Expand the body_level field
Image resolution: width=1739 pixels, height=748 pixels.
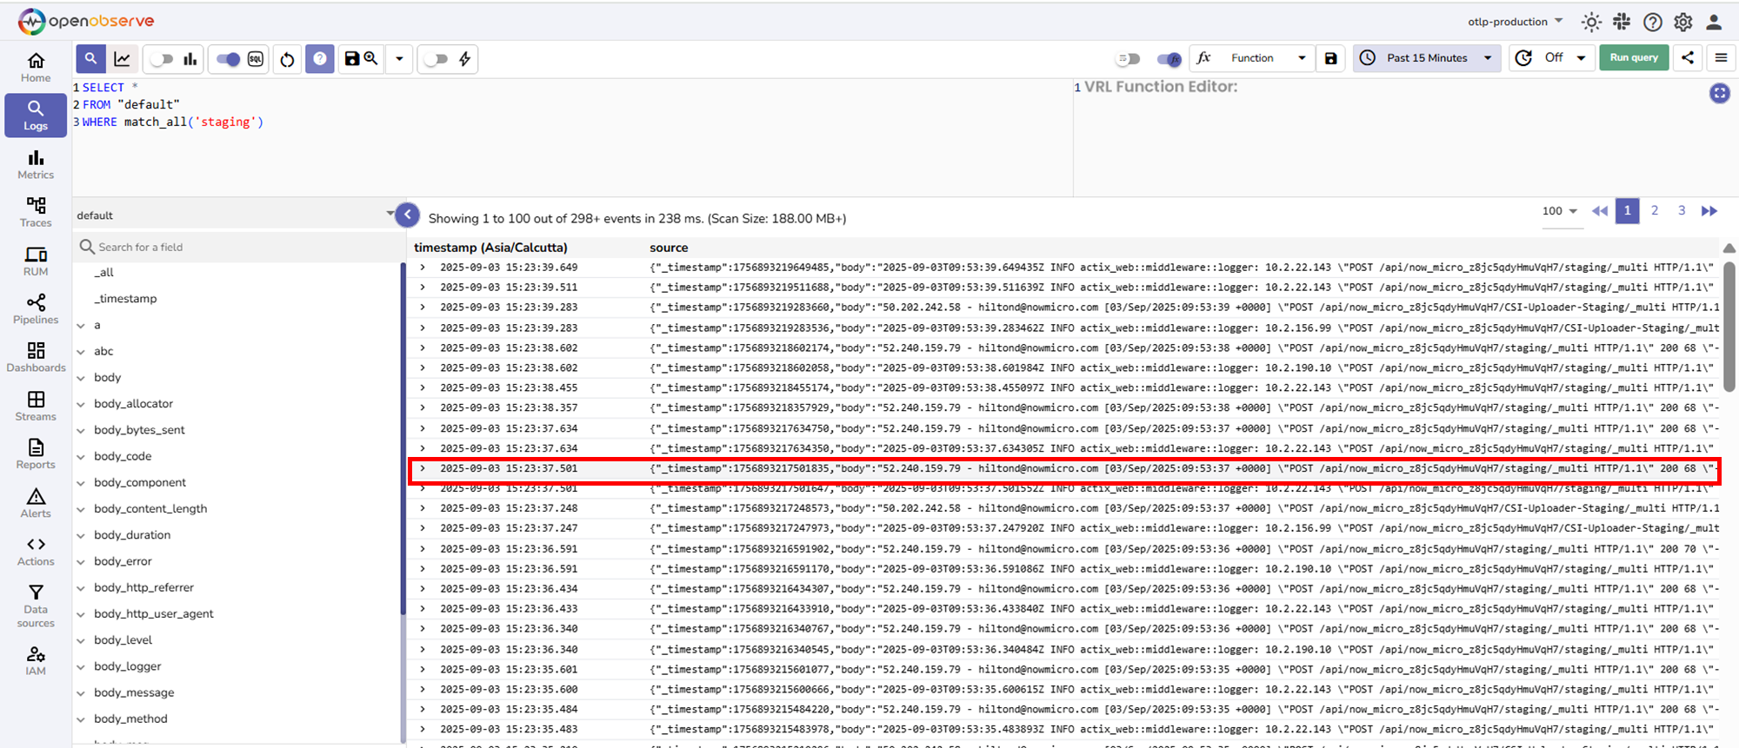pos(81,640)
